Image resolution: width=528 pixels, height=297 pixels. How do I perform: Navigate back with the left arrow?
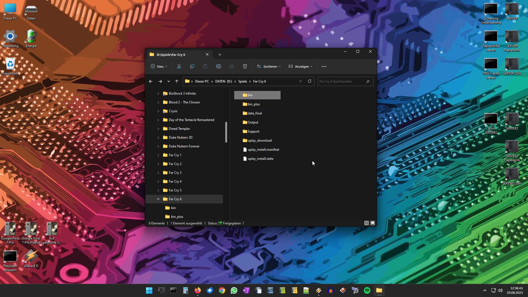(x=151, y=81)
